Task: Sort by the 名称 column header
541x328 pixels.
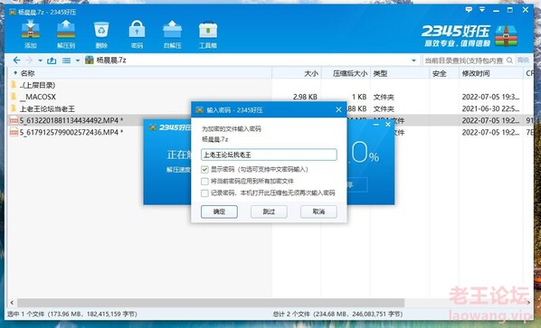Action: tap(27, 73)
